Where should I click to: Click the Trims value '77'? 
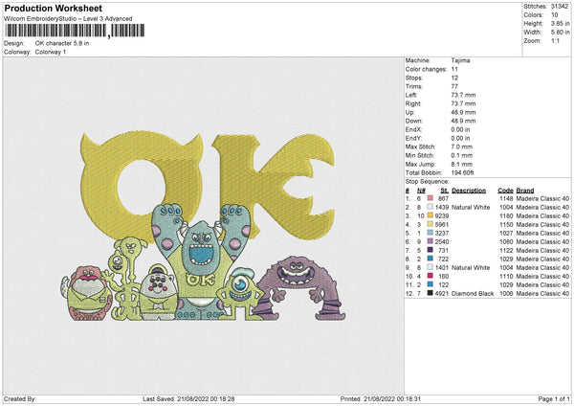pyautogui.click(x=454, y=86)
